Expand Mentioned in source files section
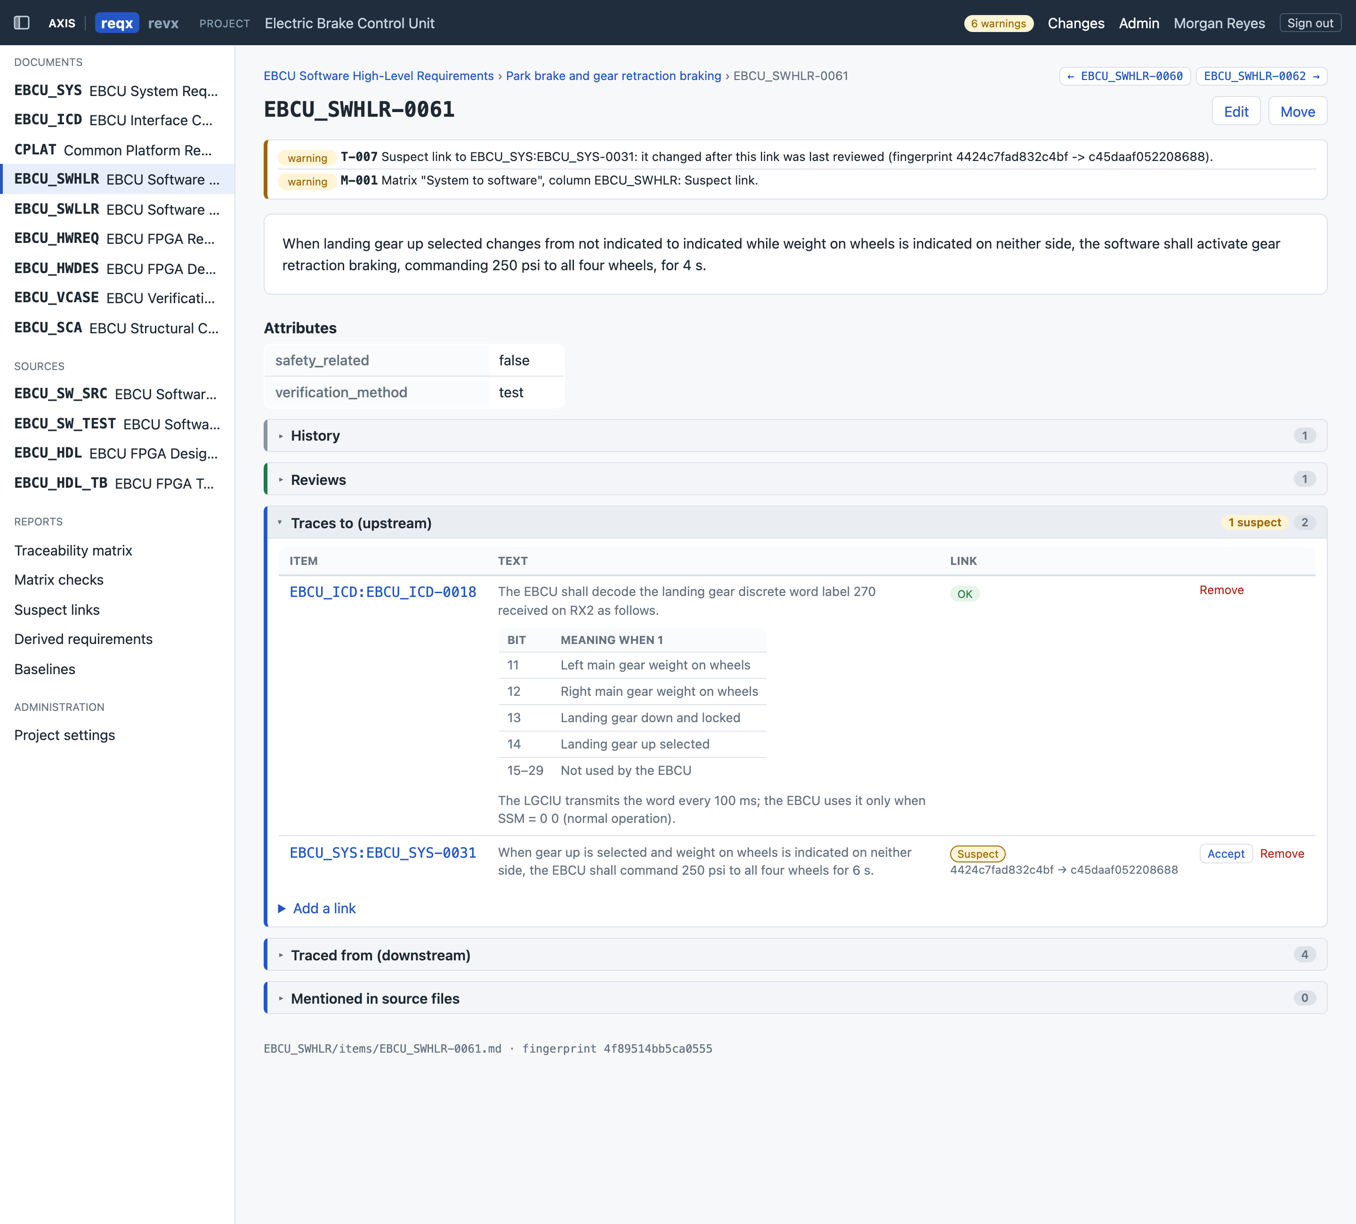The height and width of the screenshot is (1224, 1356). point(796,999)
